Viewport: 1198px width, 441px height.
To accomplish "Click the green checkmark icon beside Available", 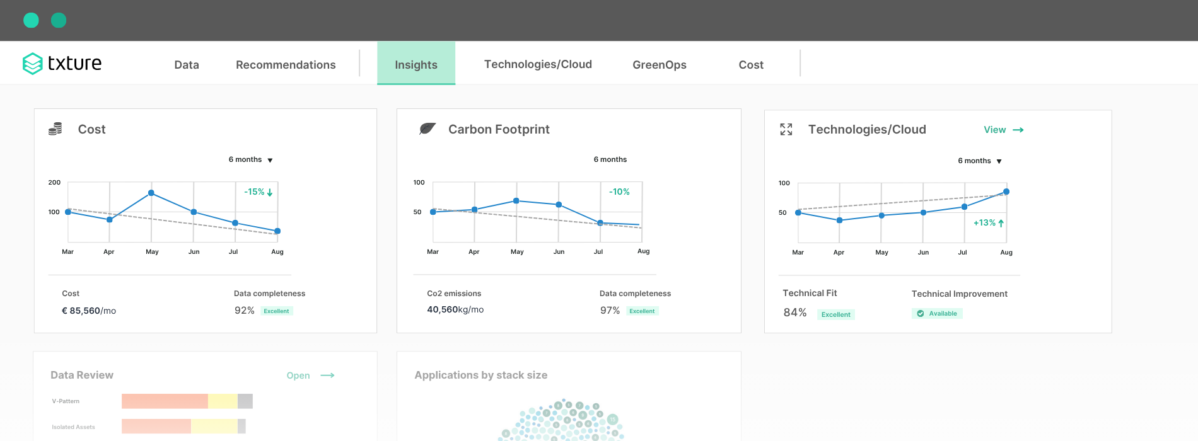I will (x=921, y=314).
